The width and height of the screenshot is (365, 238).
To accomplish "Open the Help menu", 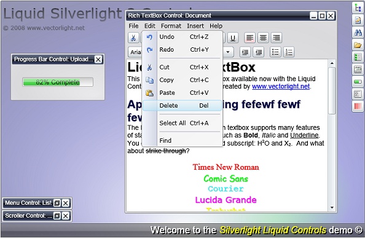I will (x=216, y=26).
